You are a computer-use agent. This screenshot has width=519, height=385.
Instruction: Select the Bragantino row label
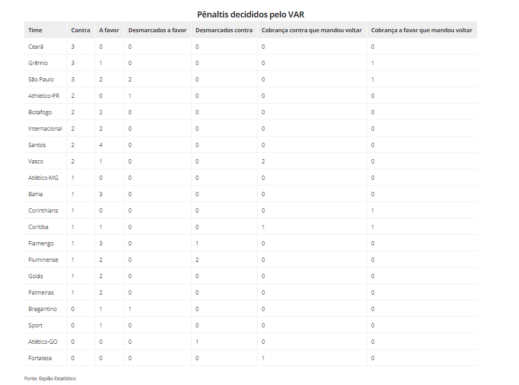[42, 309]
